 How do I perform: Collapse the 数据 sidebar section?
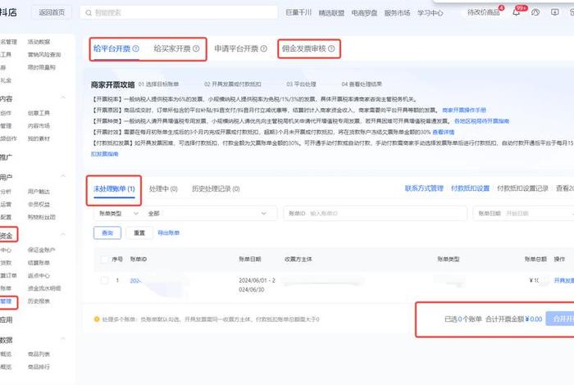pos(63,339)
